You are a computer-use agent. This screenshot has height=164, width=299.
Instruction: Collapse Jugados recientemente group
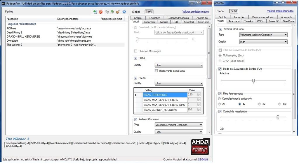tap(22, 24)
